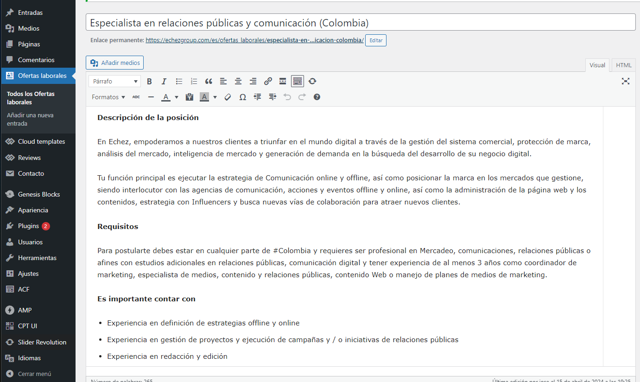
Task: Apply blockquote formatting
Action: (209, 81)
